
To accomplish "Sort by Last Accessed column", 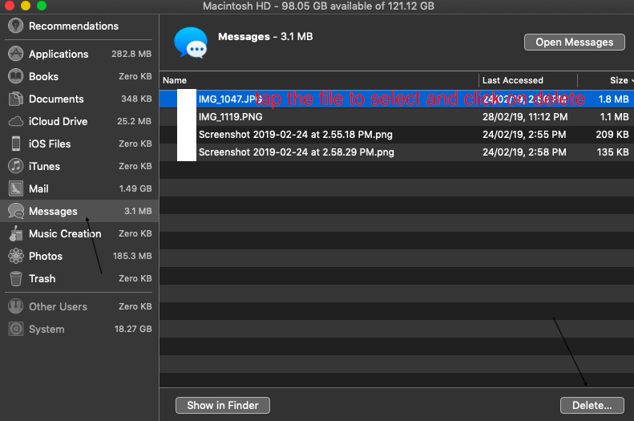I will (x=513, y=80).
